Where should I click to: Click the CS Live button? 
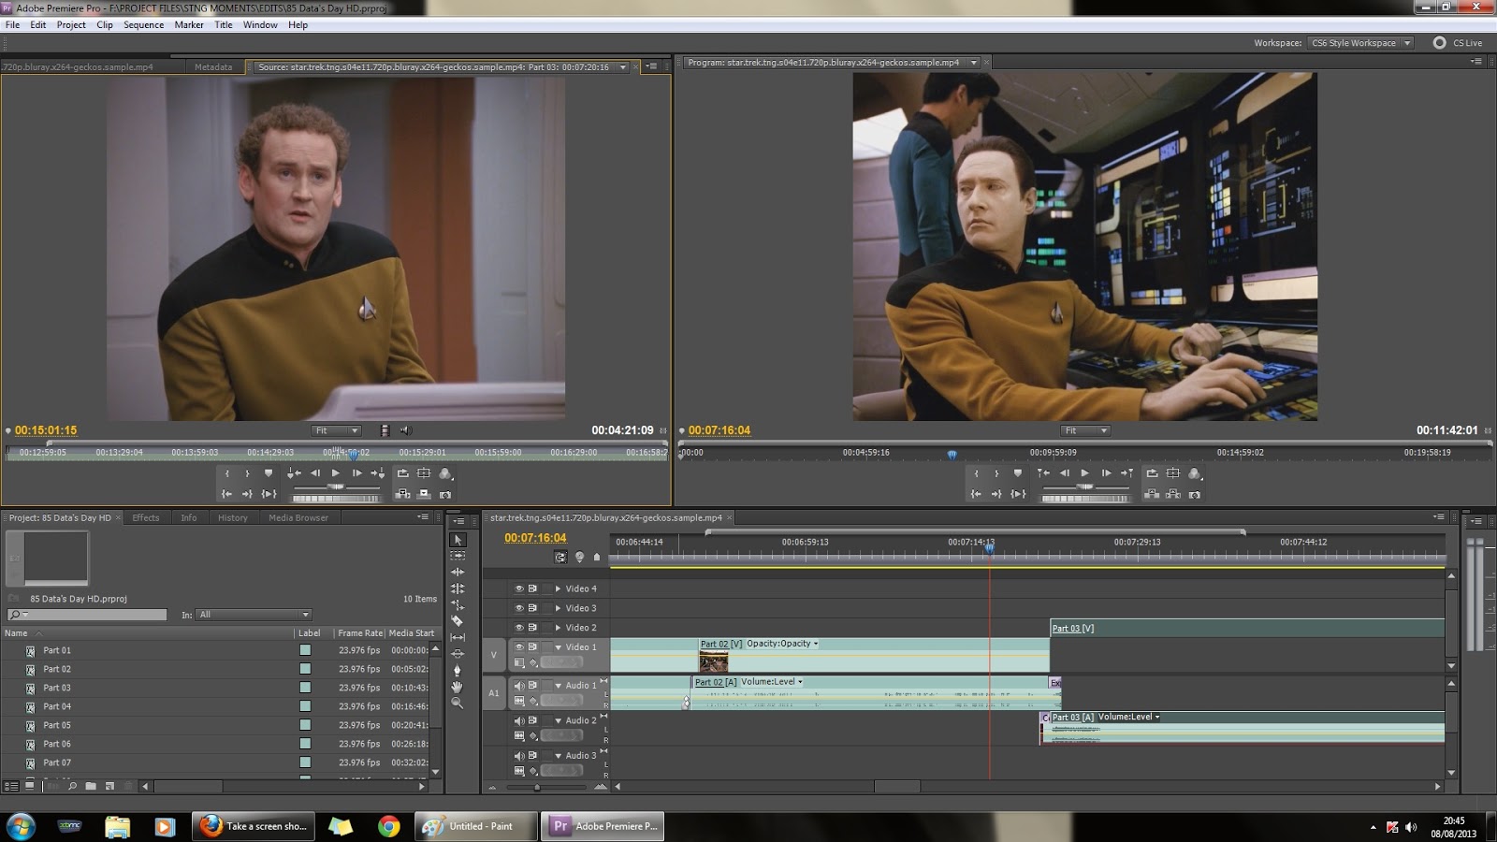(x=1458, y=43)
